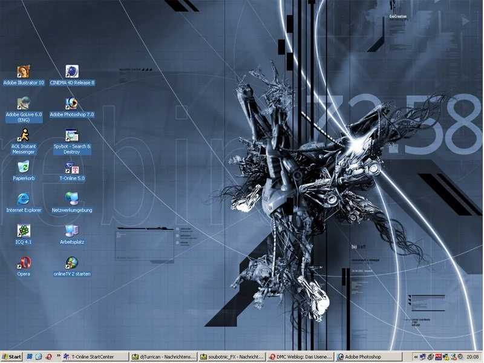
Task: Launch CINEMA 4D Release 8 icon
Action: [x=72, y=72]
